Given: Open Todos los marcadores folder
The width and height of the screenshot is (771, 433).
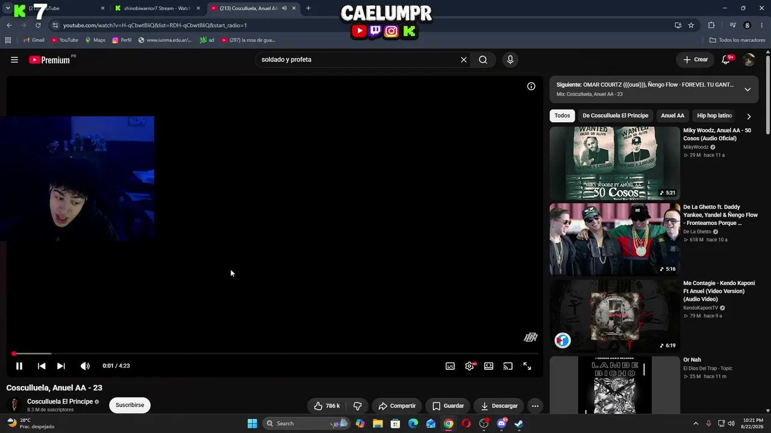Looking at the screenshot, I should [737, 40].
